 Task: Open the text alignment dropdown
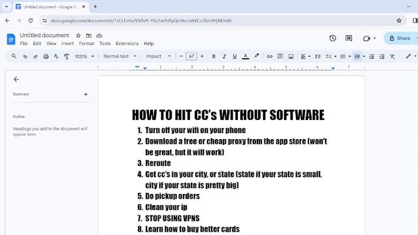pos(305,57)
